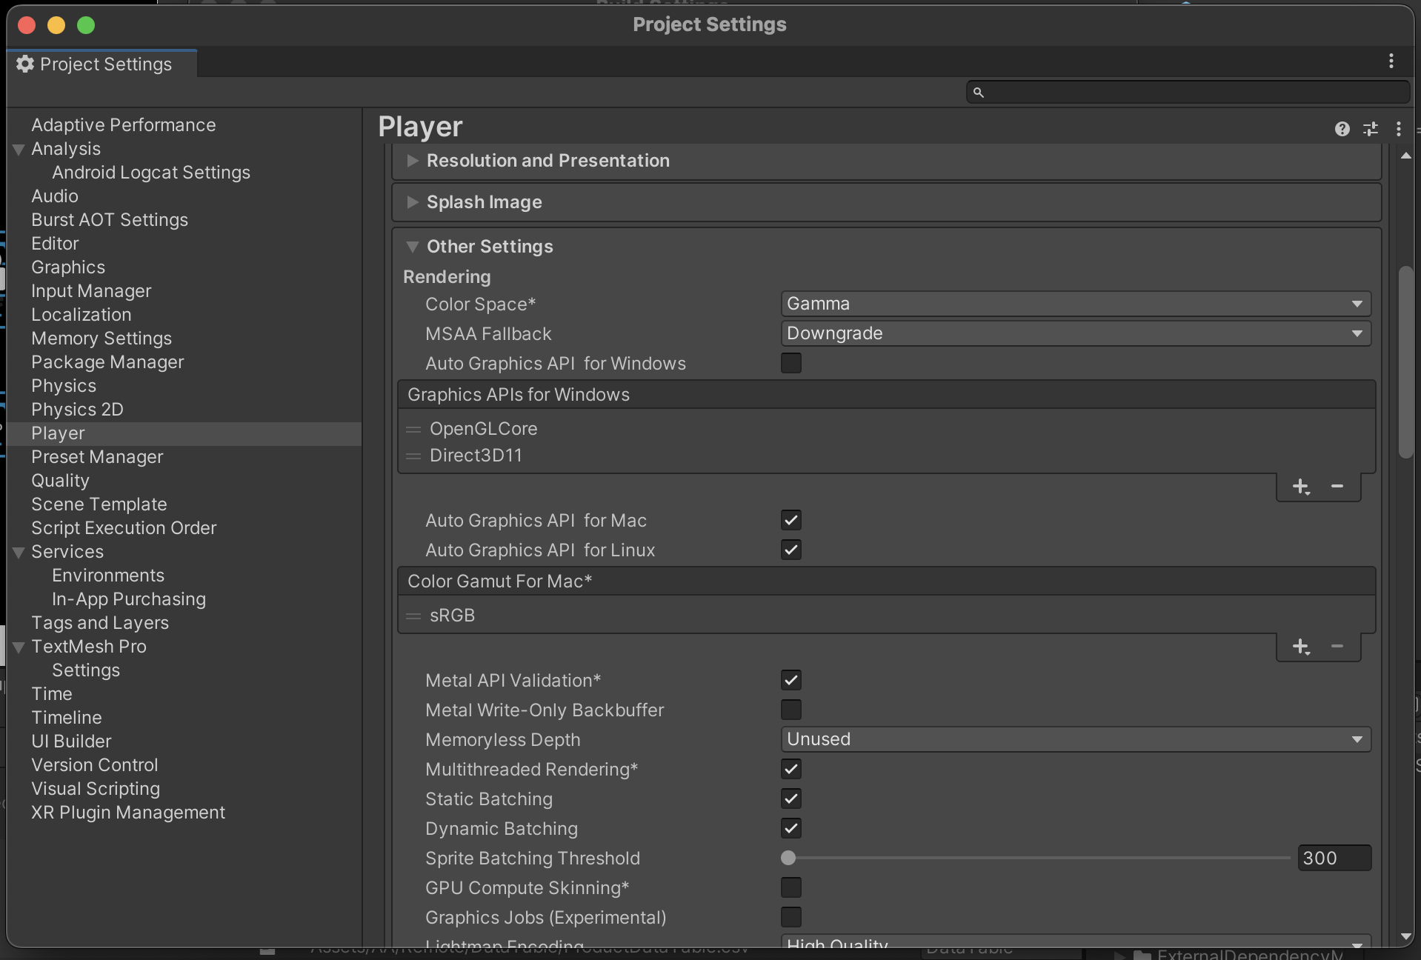Expand Resolution and Presentation section
Viewport: 1421px width, 960px height.
pos(413,161)
